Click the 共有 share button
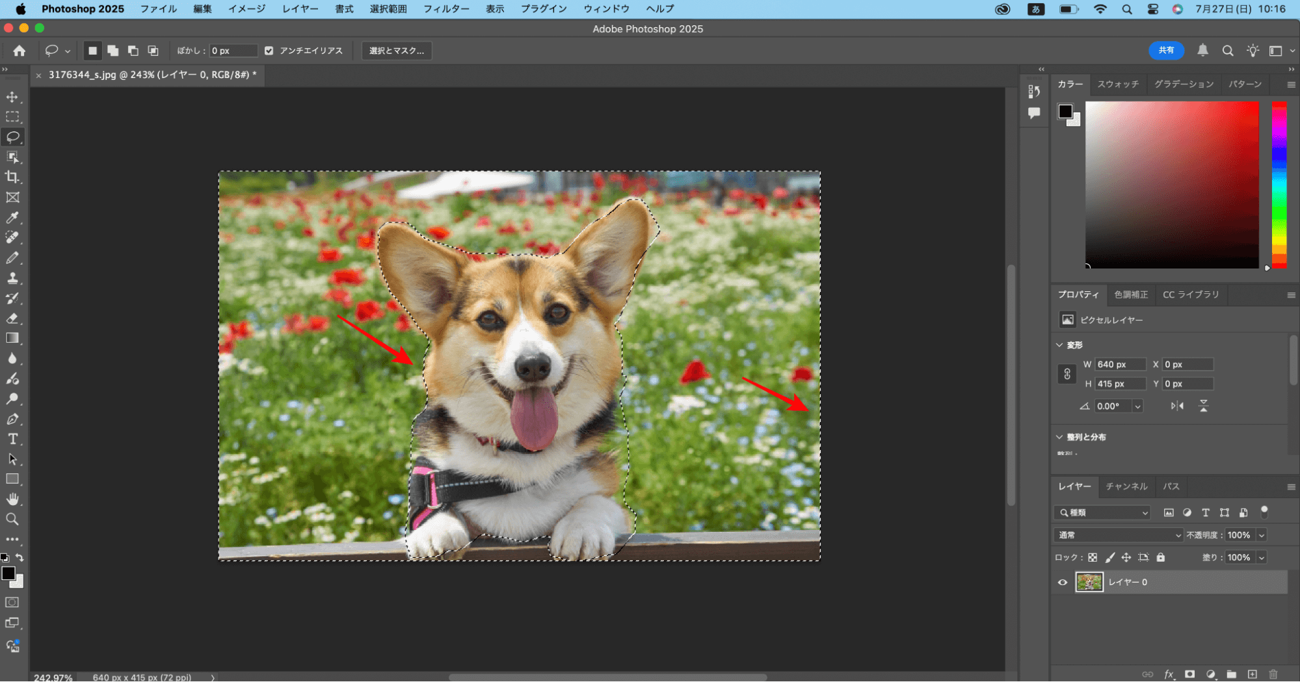This screenshot has width=1300, height=682. point(1166,50)
